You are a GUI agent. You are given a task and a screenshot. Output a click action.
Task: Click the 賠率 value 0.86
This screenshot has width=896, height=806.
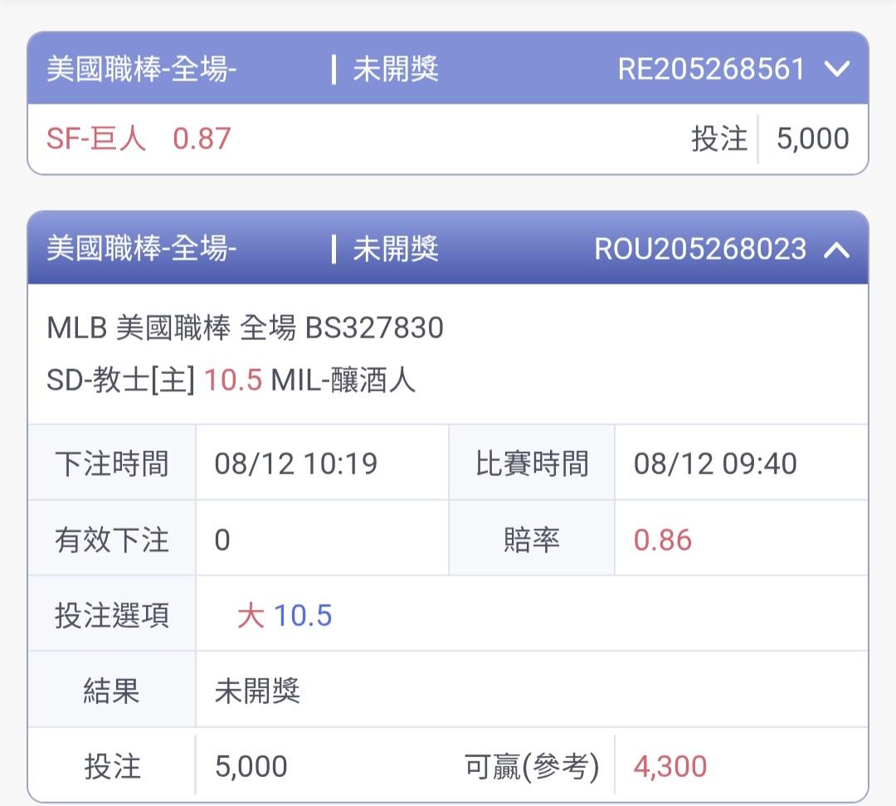click(x=663, y=540)
